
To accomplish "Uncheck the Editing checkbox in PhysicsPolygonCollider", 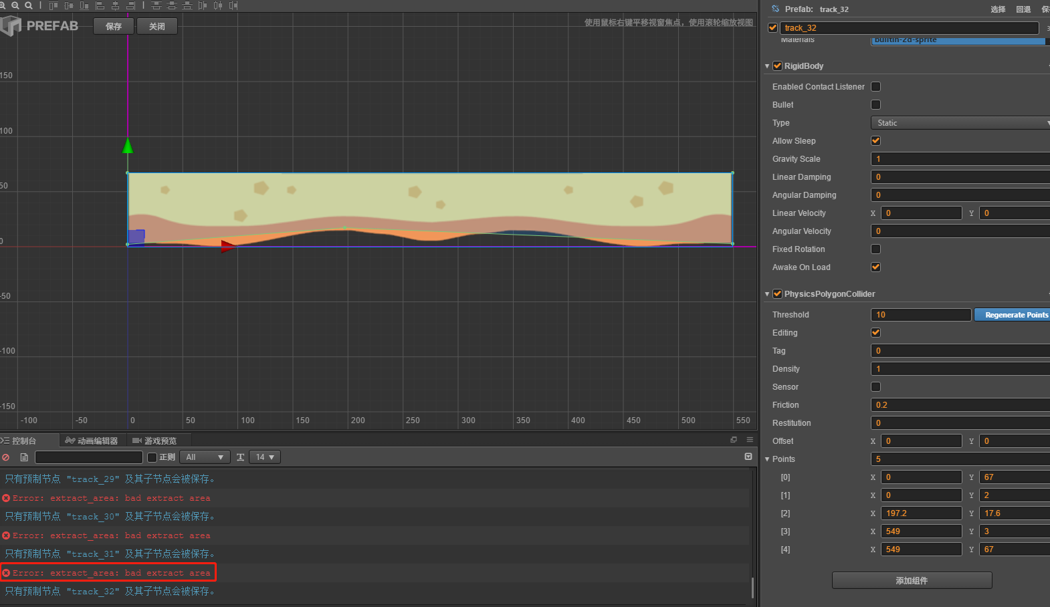I will pyautogui.click(x=875, y=333).
